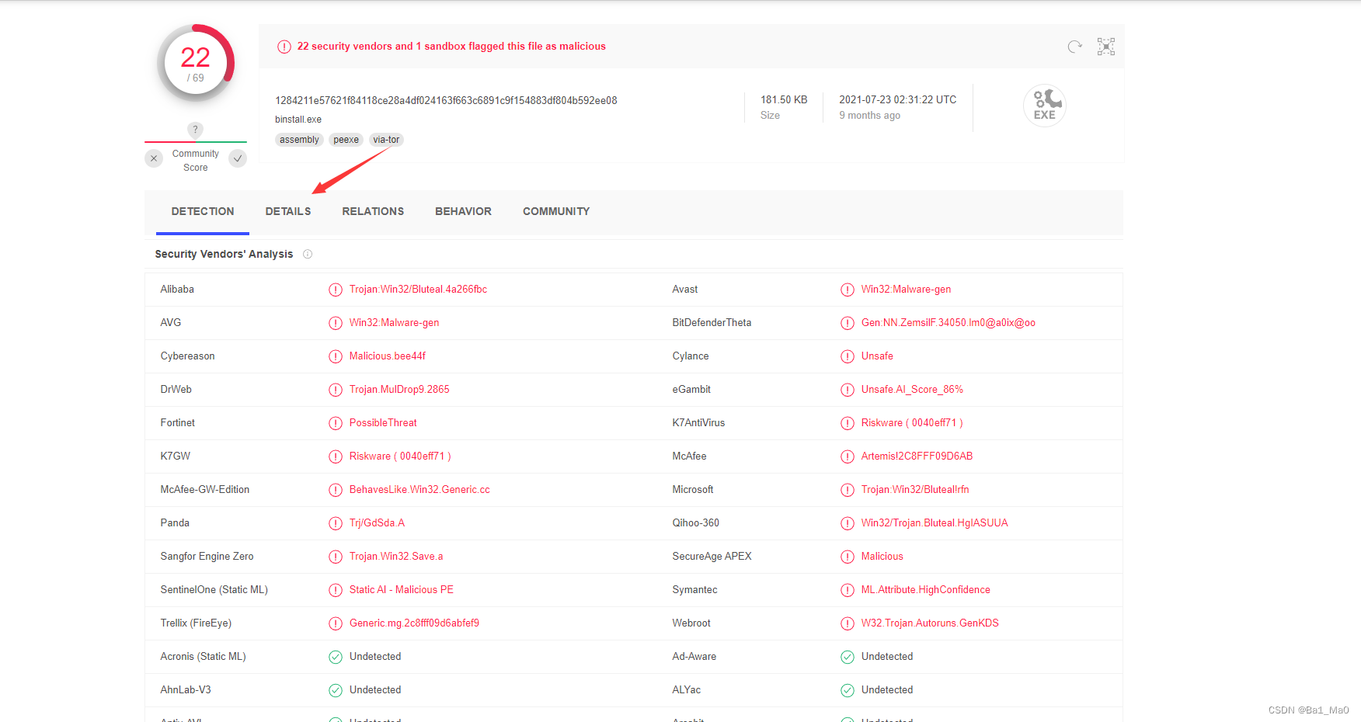The width and height of the screenshot is (1361, 722).
Task: Click the eGambit detection warning icon
Action: 848,390
